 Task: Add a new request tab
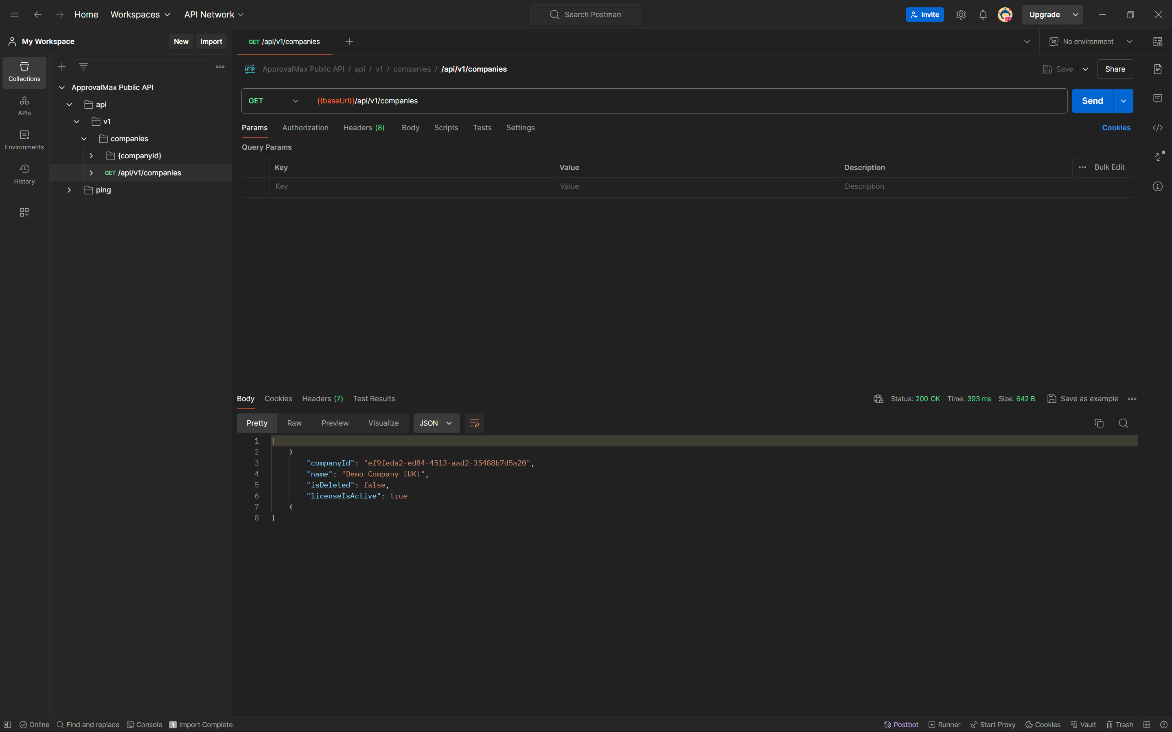349,42
